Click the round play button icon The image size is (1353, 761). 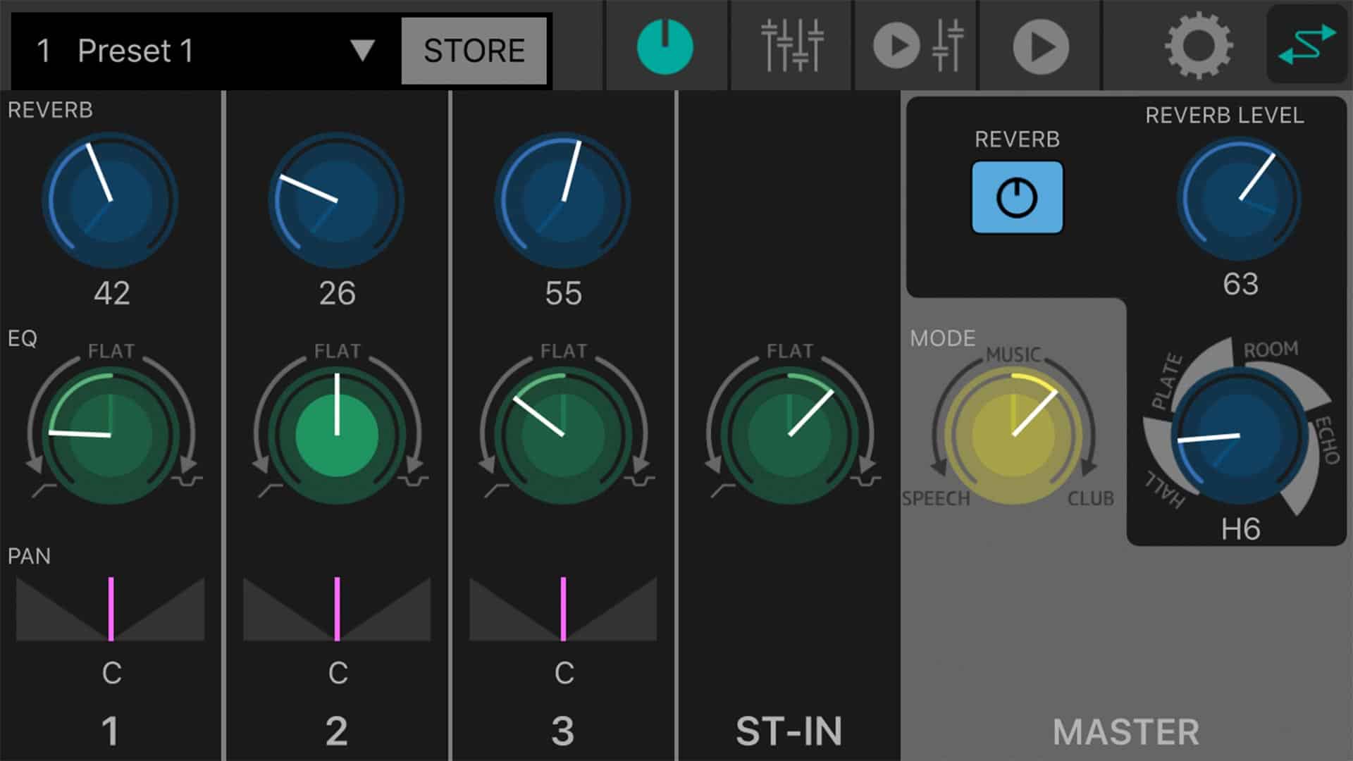pos(1040,47)
